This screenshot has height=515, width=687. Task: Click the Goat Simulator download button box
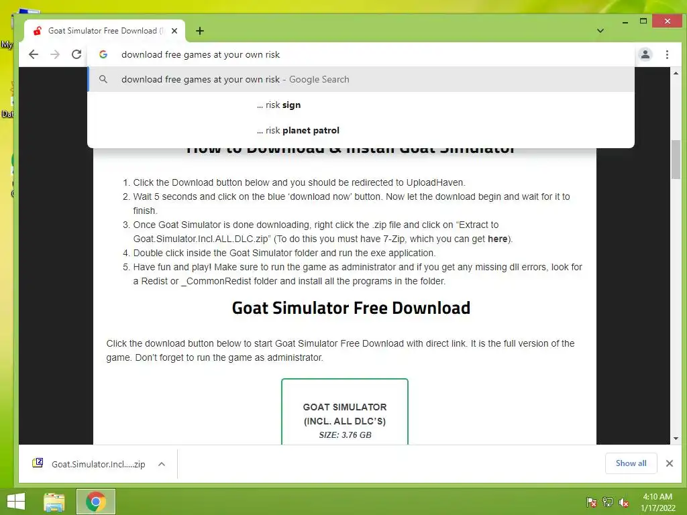tap(345, 412)
